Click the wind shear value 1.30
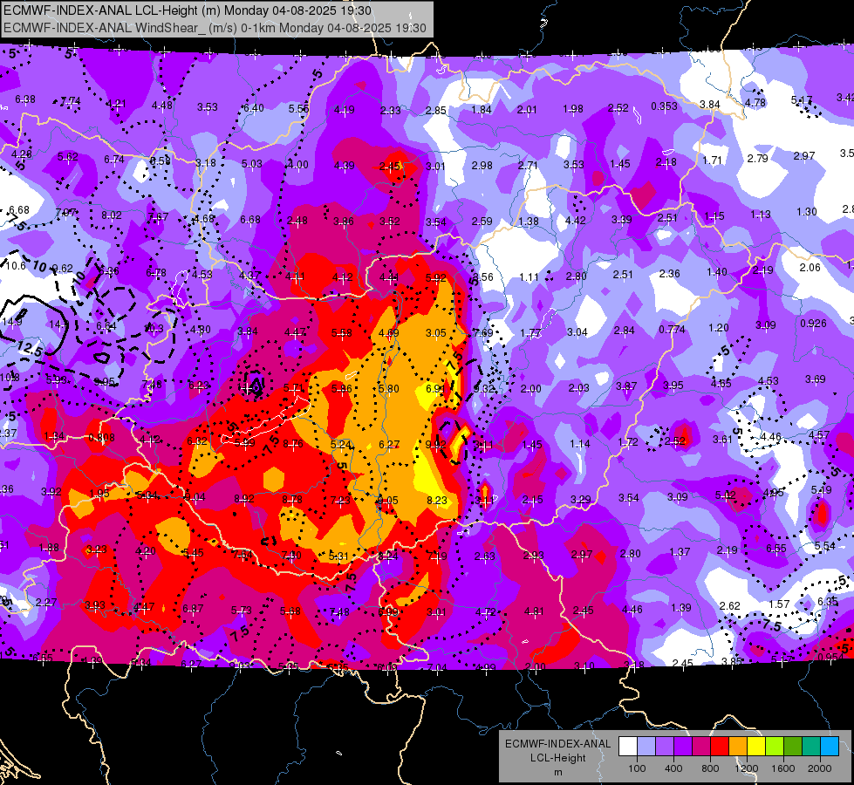 click(x=807, y=211)
